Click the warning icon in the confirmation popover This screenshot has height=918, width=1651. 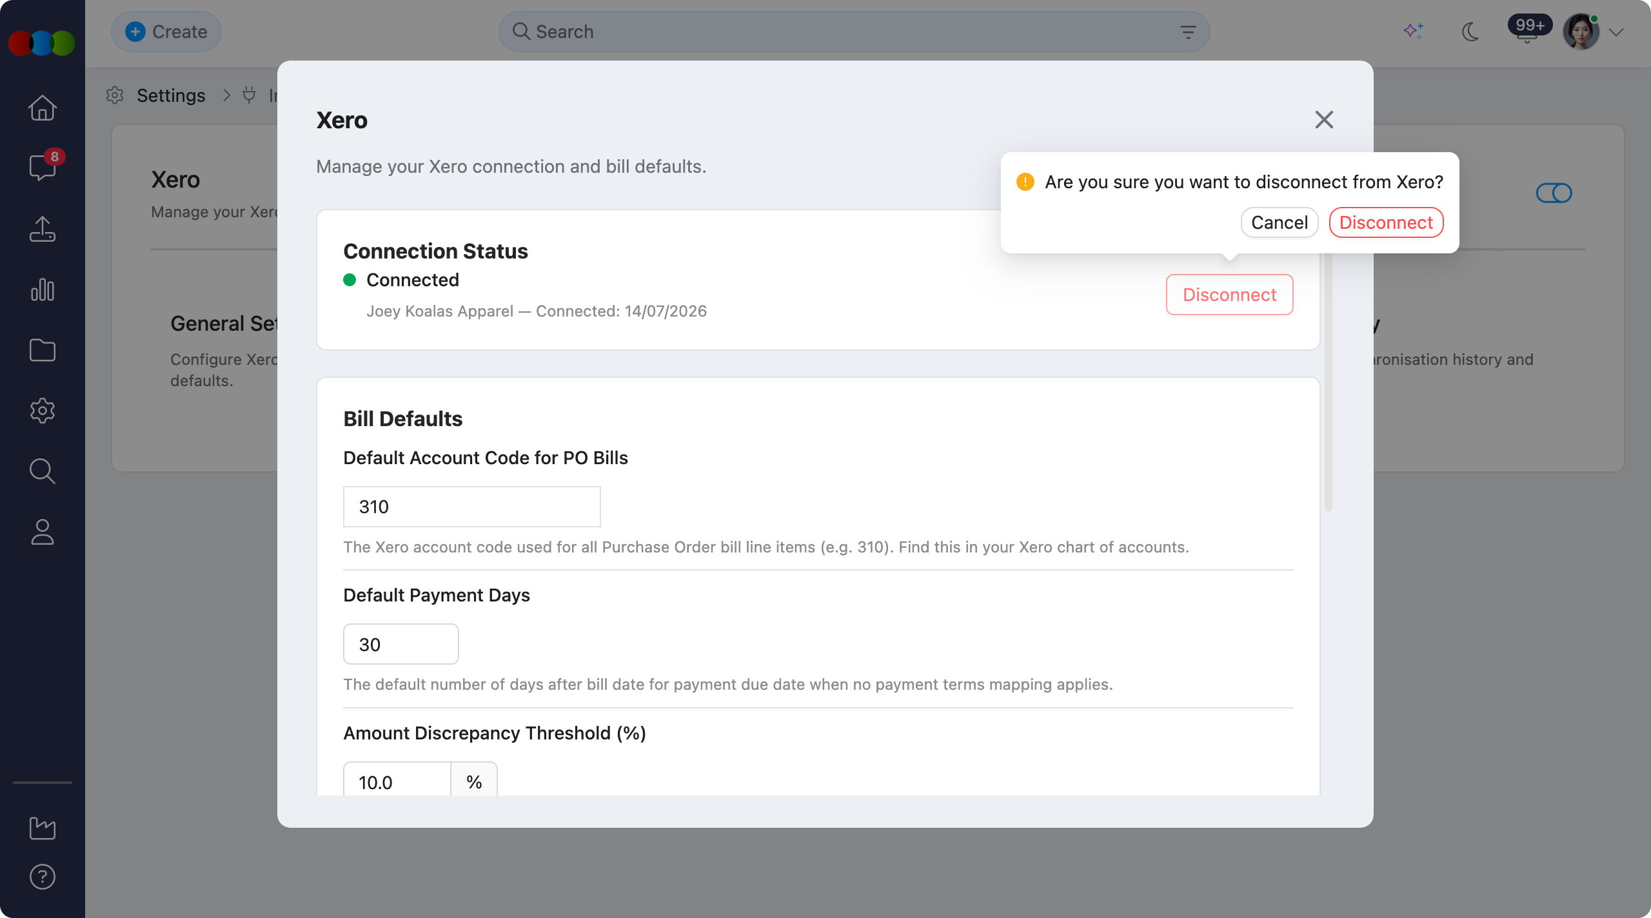click(1025, 182)
